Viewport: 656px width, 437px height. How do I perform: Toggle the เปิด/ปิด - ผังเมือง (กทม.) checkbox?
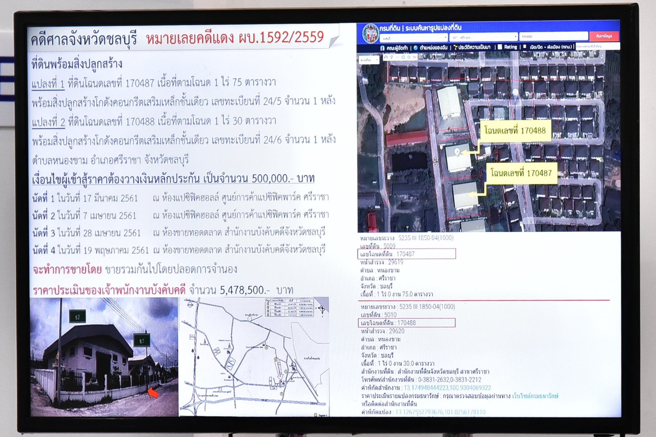(525, 46)
